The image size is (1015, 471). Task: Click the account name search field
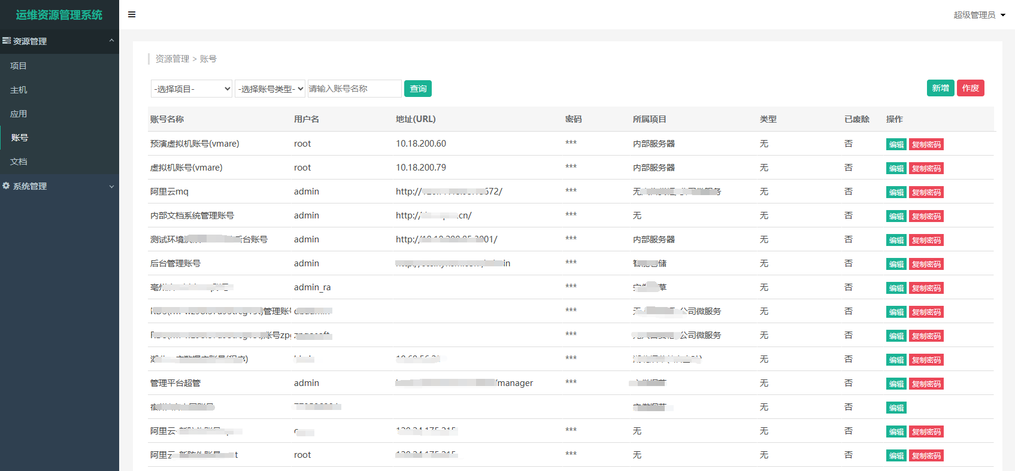[x=355, y=89]
